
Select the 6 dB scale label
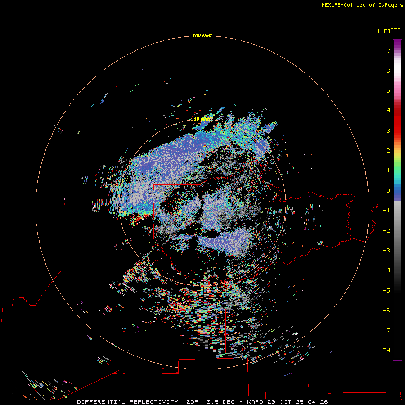(388, 71)
